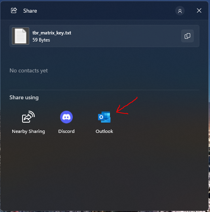Click the Share arrow icon in header
This screenshot has width=210, height=212.
pyautogui.click(x=14, y=10)
